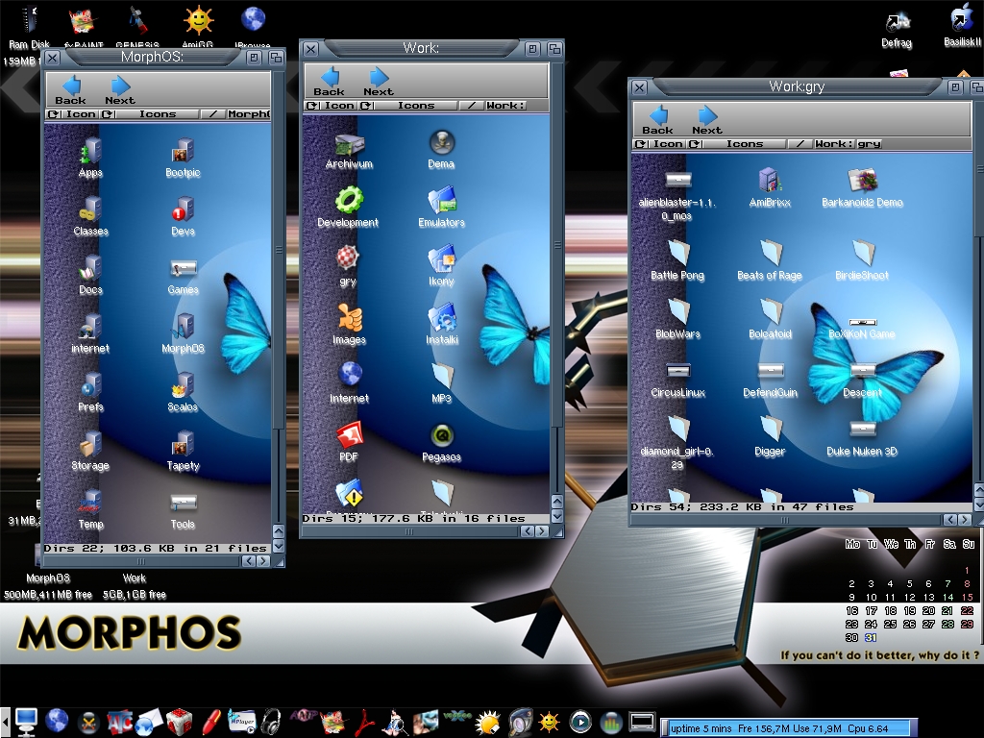Select the Battle Pong folder
The height and width of the screenshot is (738, 984).
tap(677, 259)
